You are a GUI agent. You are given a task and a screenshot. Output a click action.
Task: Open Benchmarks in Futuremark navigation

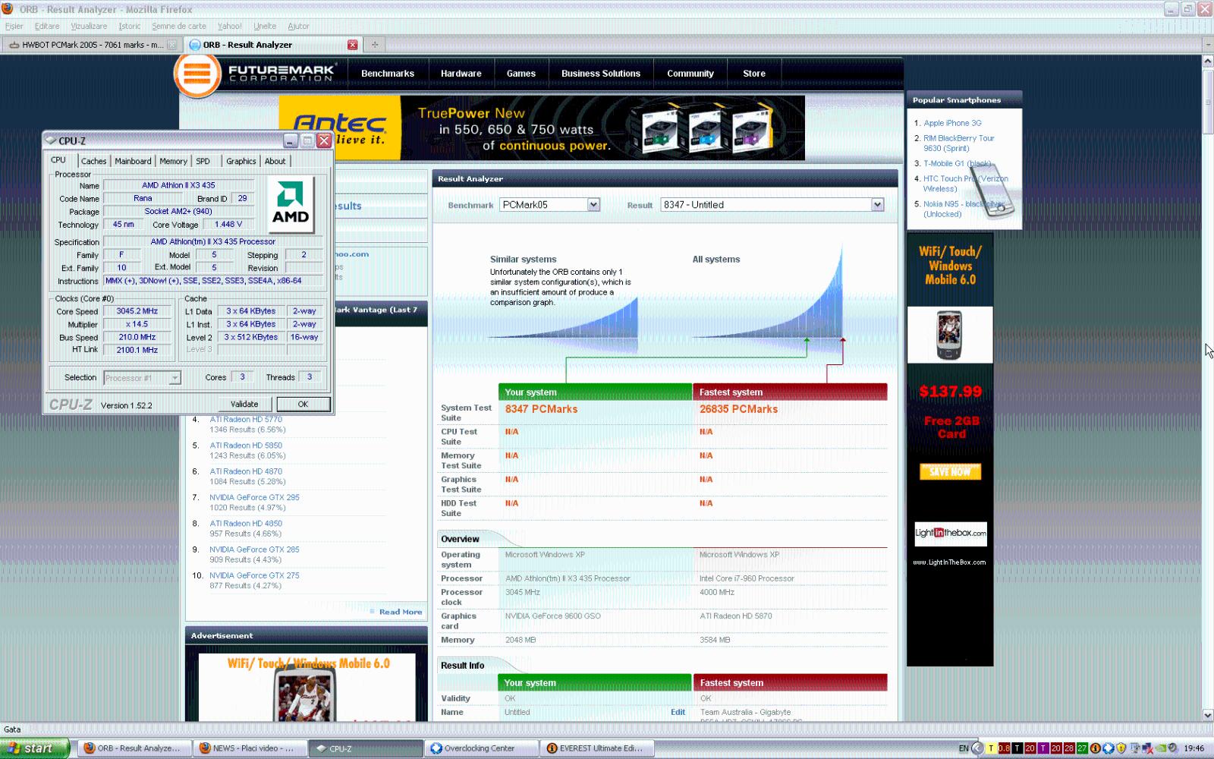388,74
